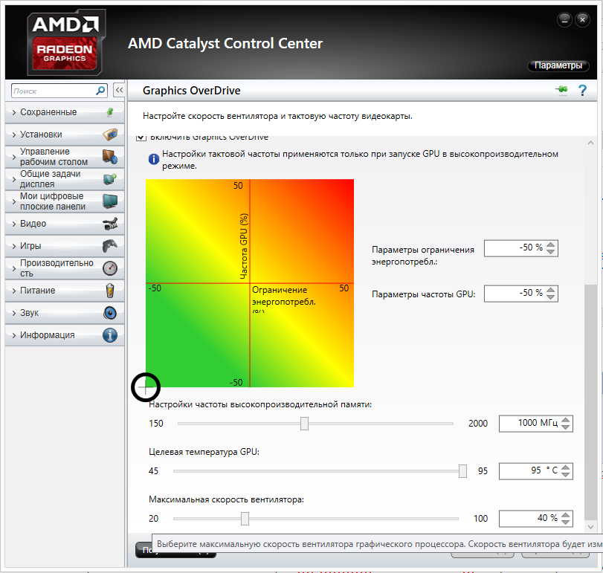This screenshot has height=573, width=603.
Task: Open the Звук menu item
Action: point(65,313)
